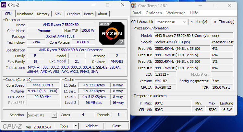Click the L1 Data value 4 x 32 KBytes
243x132 pixels.
[94, 85]
